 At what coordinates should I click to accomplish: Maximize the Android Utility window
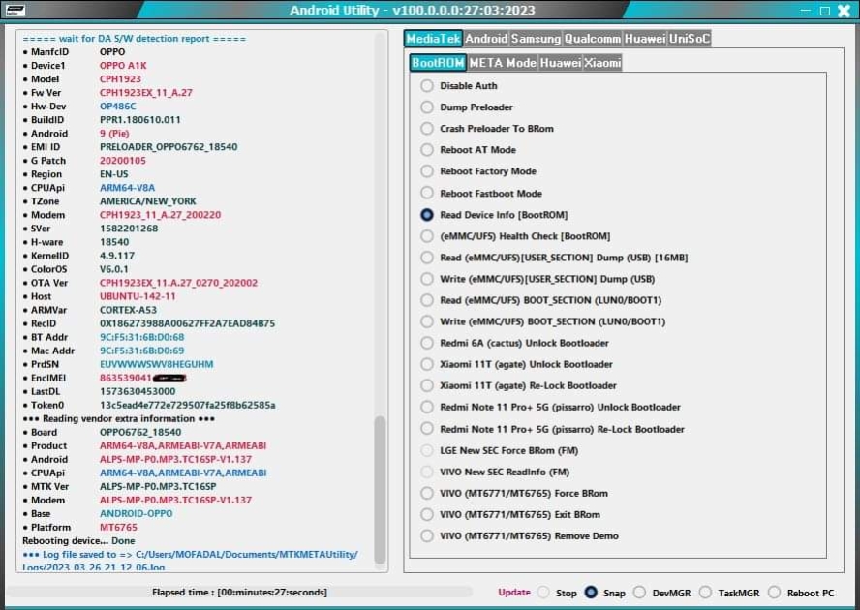point(824,11)
